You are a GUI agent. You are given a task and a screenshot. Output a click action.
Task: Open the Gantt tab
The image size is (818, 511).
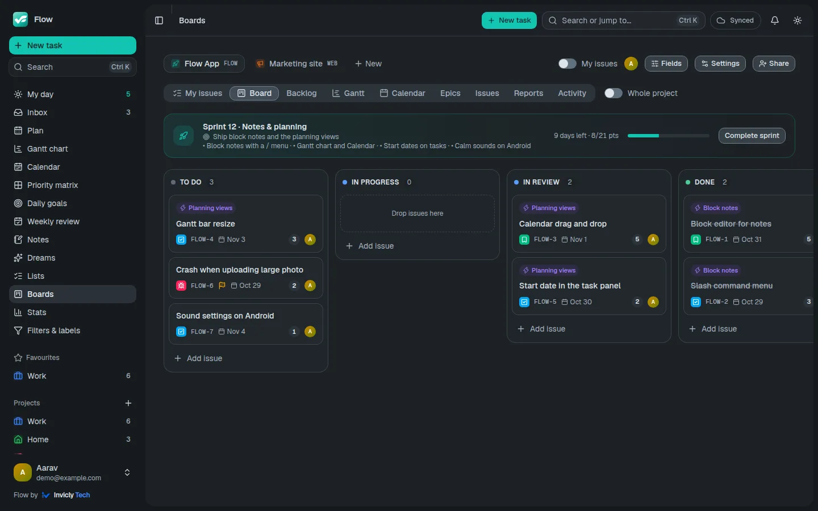[x=348, y=93]
